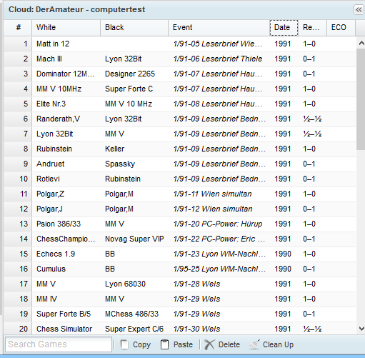Screen dimensions: 365x358
Task: Select row with White 'Polgar,J'
Action: pyautogui.click(x=179, y=209)
